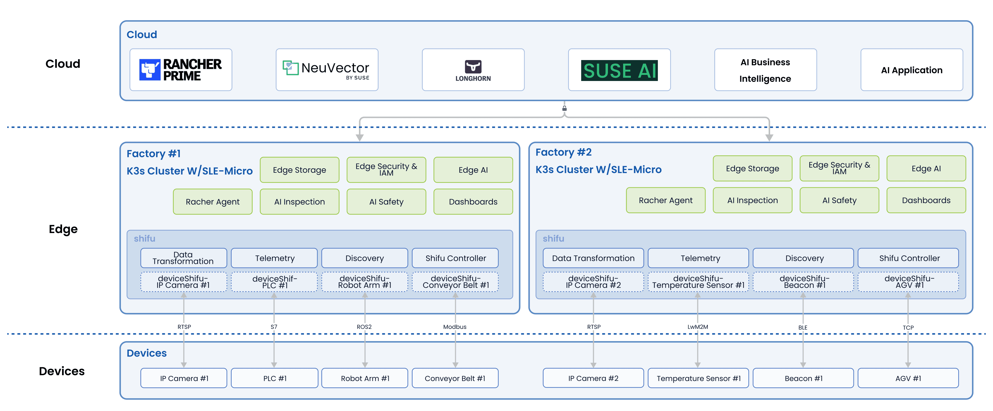Click Edge Security & IAM in Factory #2
This screenshot has width=993, height=411.
coord(839,168)
